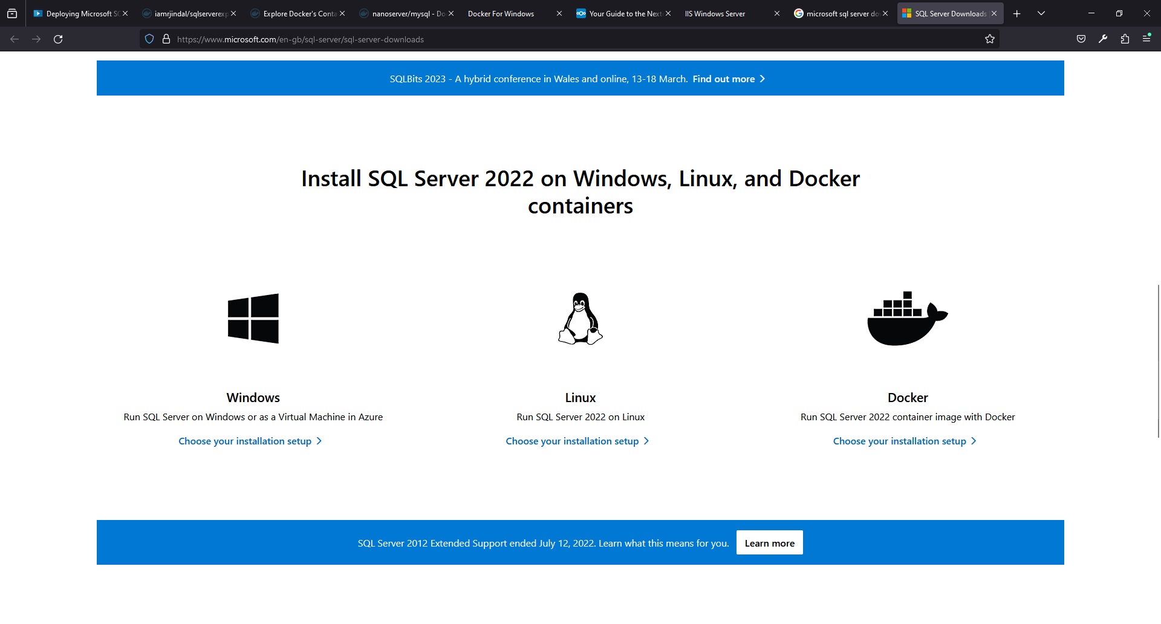This screenshot has height=624, width=1161.
Task: Click Learn more button in support banner
Action: click(770, 543)
